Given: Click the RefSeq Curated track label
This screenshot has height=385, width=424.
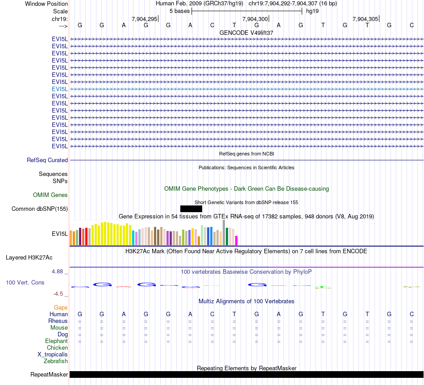Looking at the screenshot, I should (x=47, y=160).
